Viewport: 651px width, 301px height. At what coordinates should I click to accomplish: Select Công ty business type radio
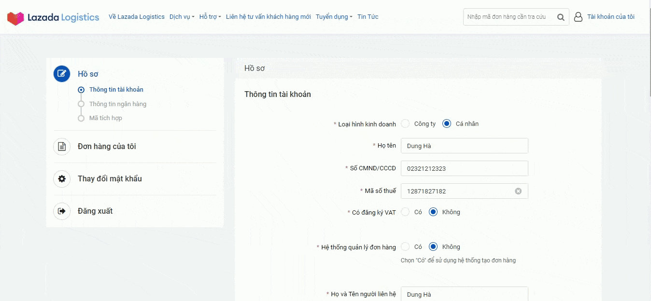coord(405,123)
